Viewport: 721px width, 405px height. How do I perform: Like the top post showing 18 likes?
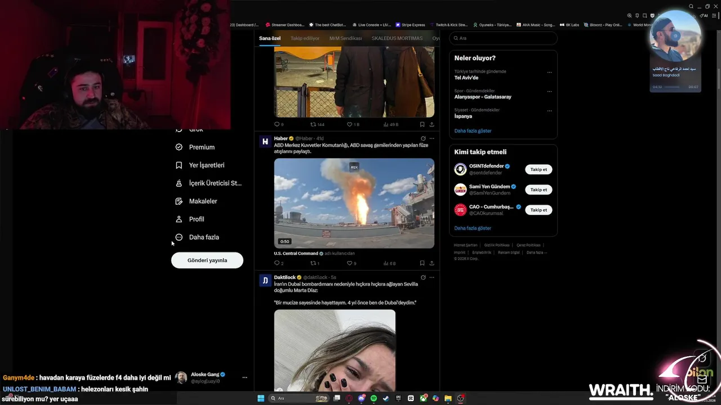(x=353, y=124)
